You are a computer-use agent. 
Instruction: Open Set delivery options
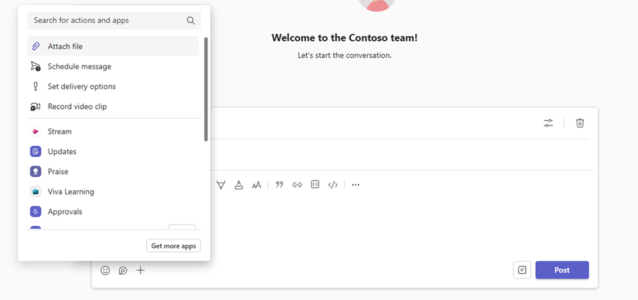coord(112,86)
